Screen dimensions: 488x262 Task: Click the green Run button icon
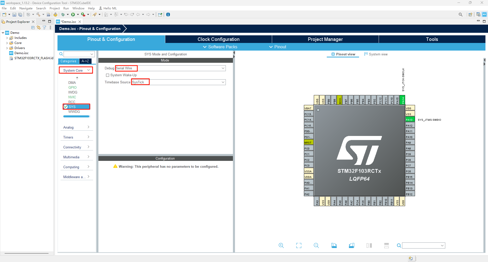(x=73, y=15)
